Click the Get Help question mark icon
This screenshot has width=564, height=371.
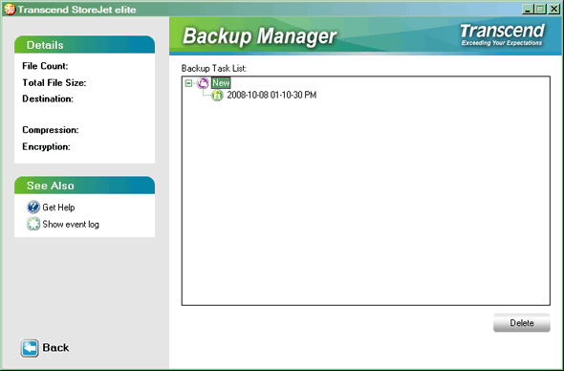33,207
